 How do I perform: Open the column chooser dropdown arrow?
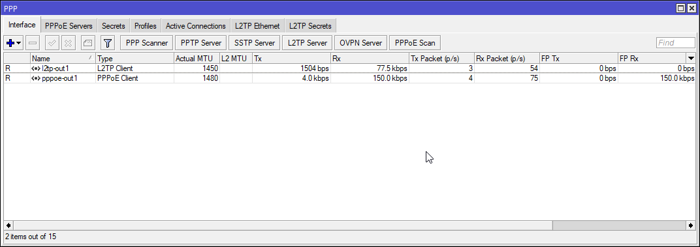[691, 59]
